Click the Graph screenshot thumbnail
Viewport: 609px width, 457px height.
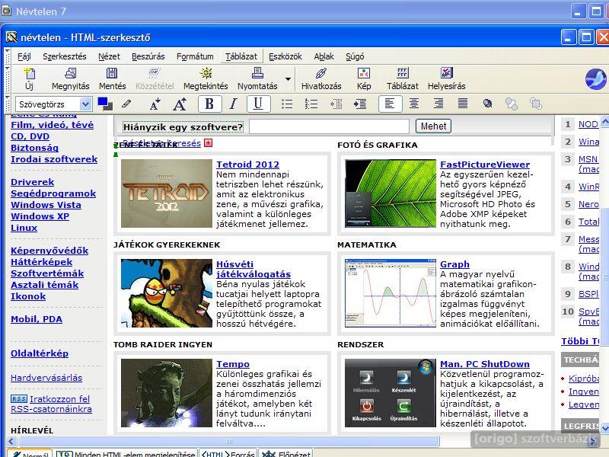click(x=391, y=293)
